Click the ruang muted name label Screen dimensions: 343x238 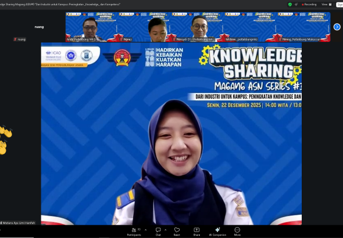pyautogui.click(x=20, y=39)
